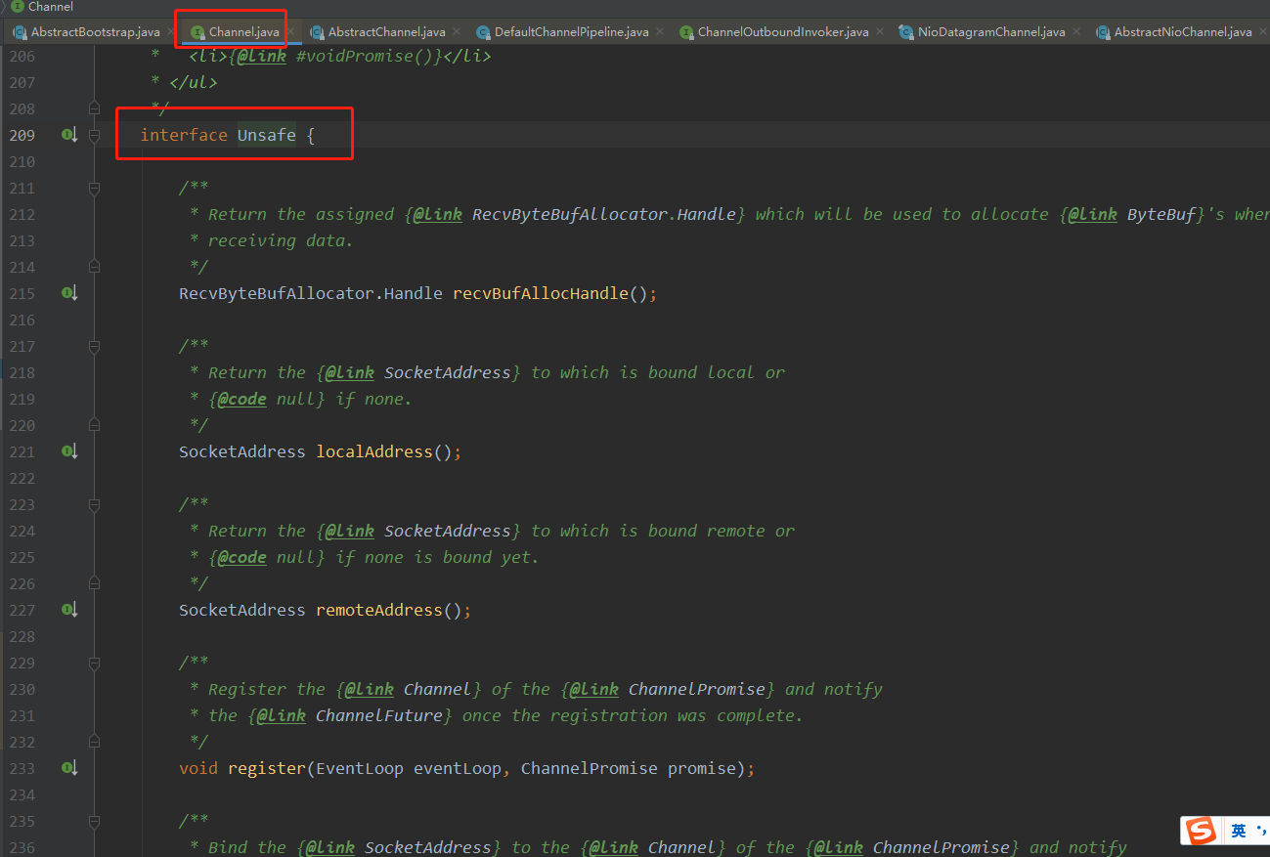Close the Channel.java tab

pyautogui.click(x=289, y=31)
